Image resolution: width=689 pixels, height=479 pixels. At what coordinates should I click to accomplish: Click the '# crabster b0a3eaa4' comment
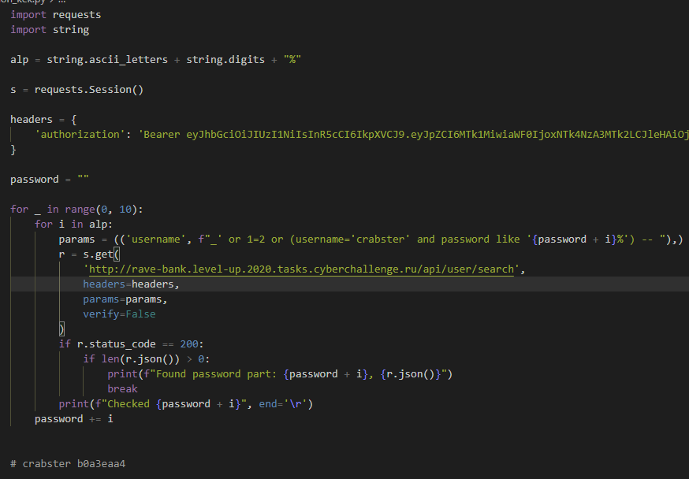click(68, 463)
